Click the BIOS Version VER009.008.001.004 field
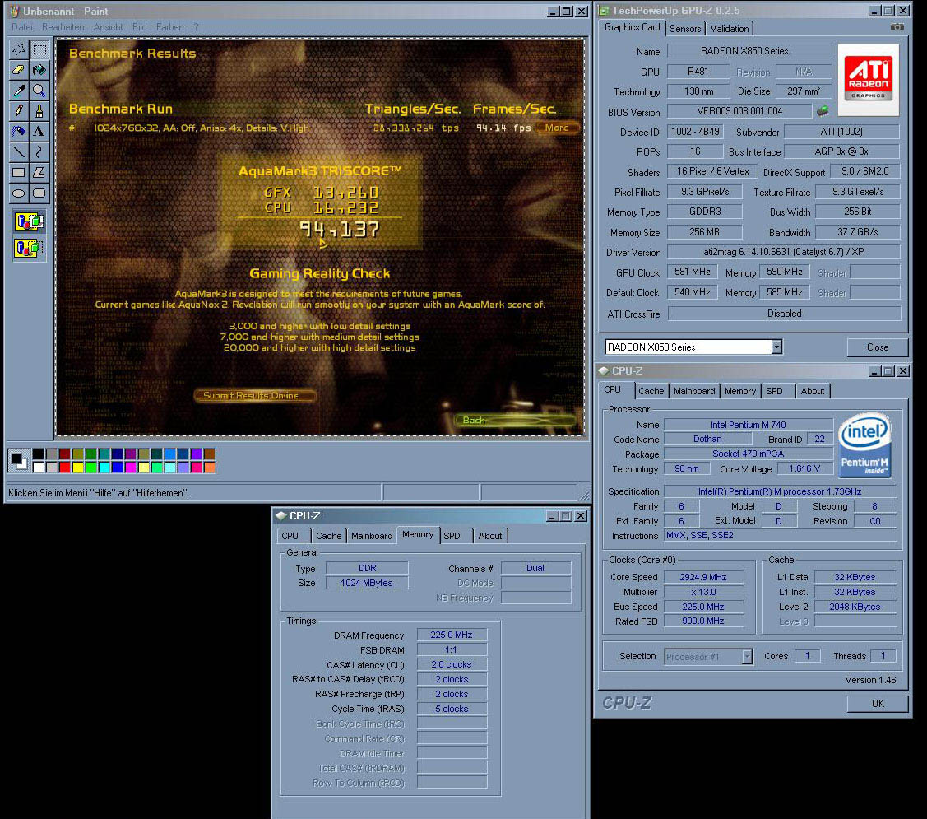The image size is (927, 819). [x=739, y=111]
